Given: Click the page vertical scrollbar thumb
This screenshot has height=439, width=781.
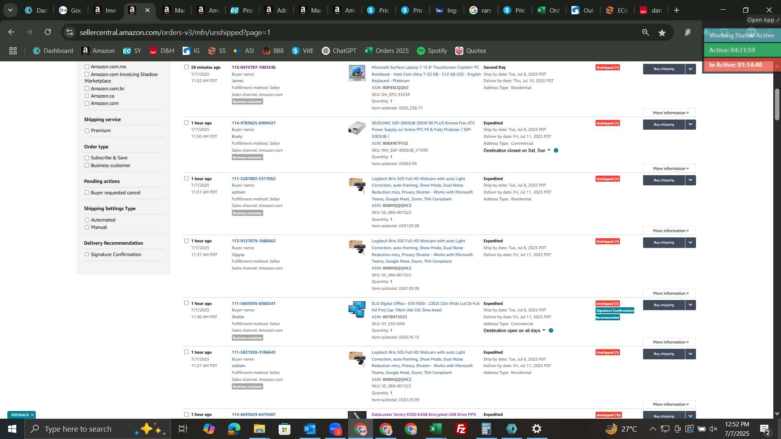Looking at the screenshot, I should coord(777,104).
